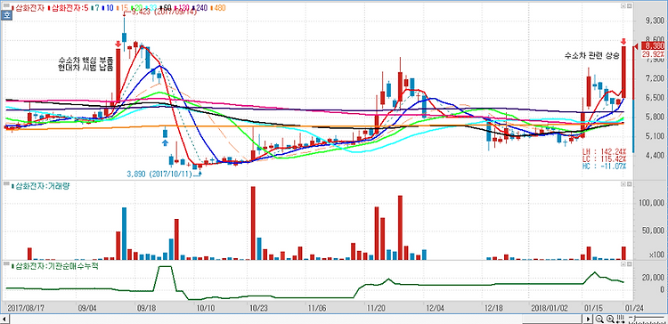Click the 삼화전자:기관순매수누적 indicator label
Screen dimensions: 668x324
(55, 267)
